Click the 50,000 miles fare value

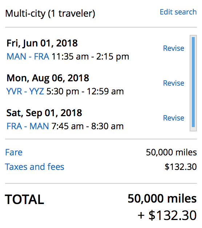(171, 152)
